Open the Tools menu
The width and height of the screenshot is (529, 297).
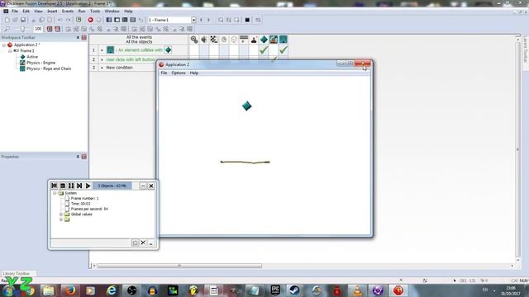(x=95, y=11)
